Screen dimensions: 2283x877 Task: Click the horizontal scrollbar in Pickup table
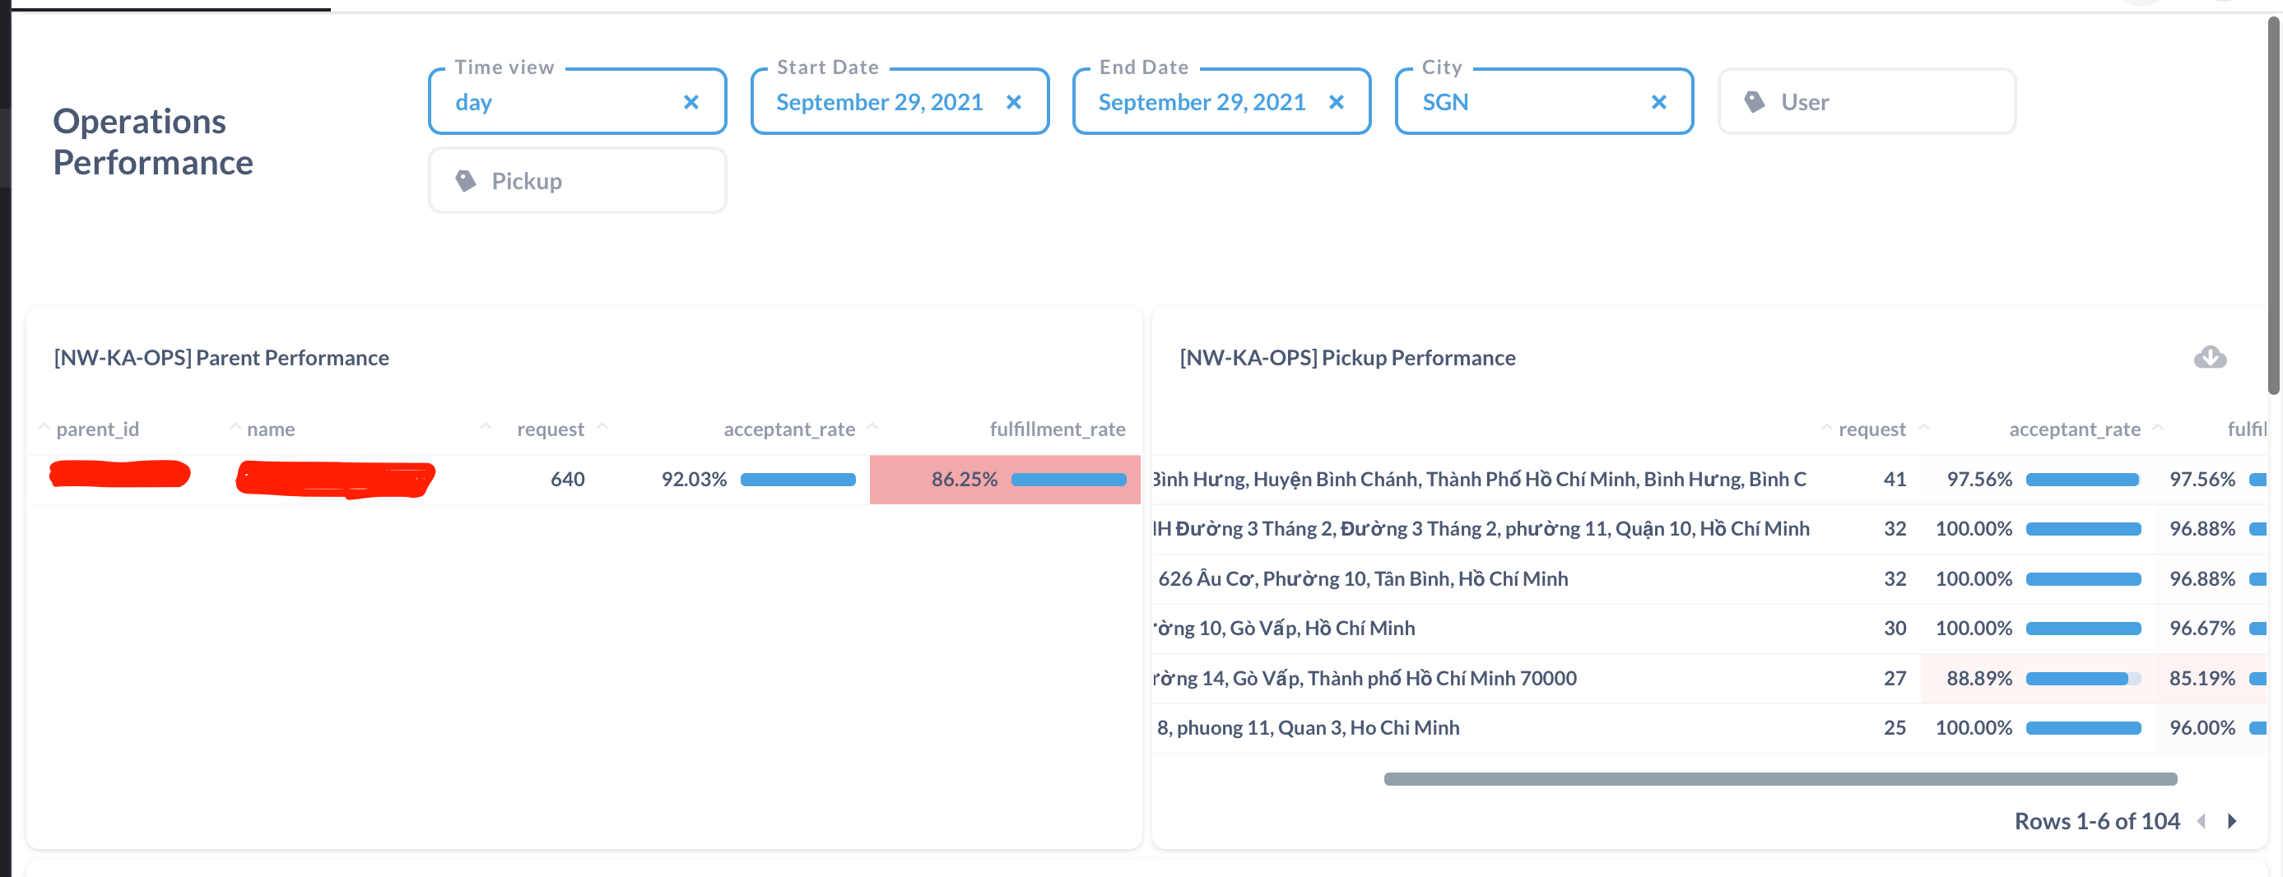pyautogui.click(x=1779, y=780)
